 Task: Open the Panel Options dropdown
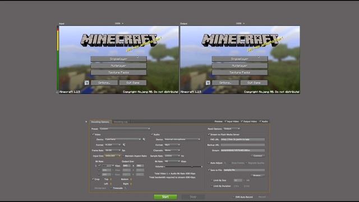[232, 128]
